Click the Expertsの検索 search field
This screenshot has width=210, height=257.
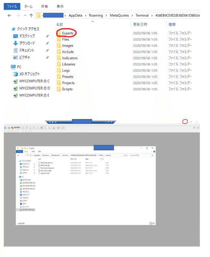(141, 155)
